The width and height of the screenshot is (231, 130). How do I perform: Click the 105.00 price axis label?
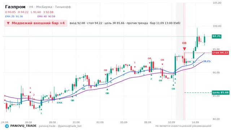(217, 3)
